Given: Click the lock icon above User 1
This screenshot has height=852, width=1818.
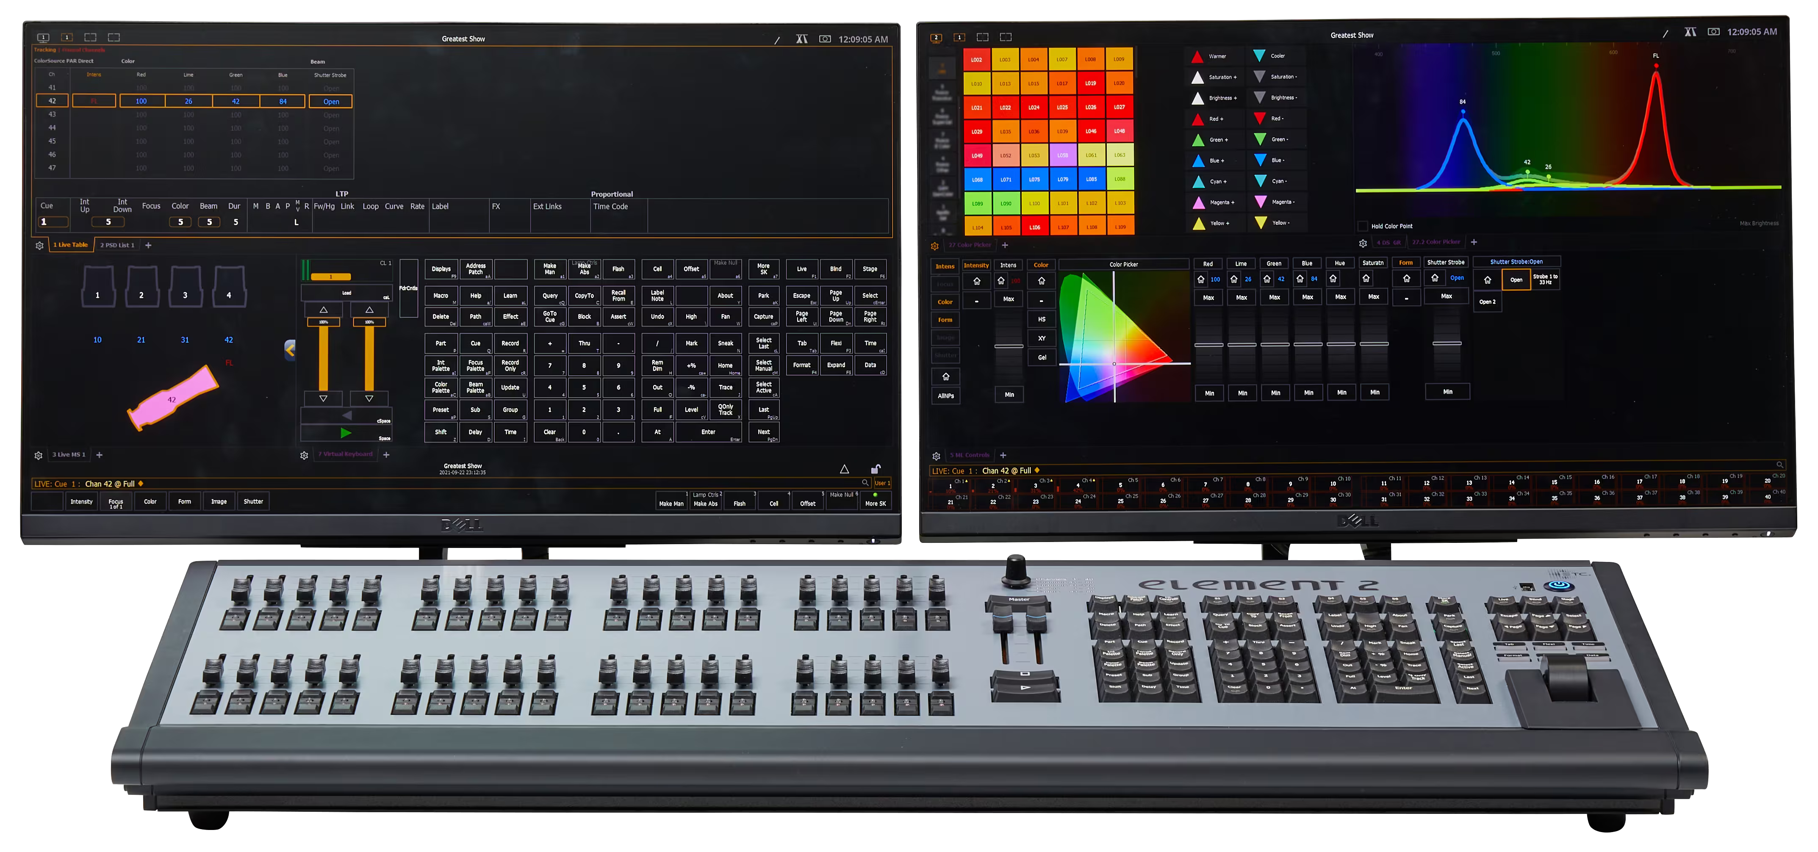Looking at the screenshot, I should pyautogui.click(x=875, y=469).
